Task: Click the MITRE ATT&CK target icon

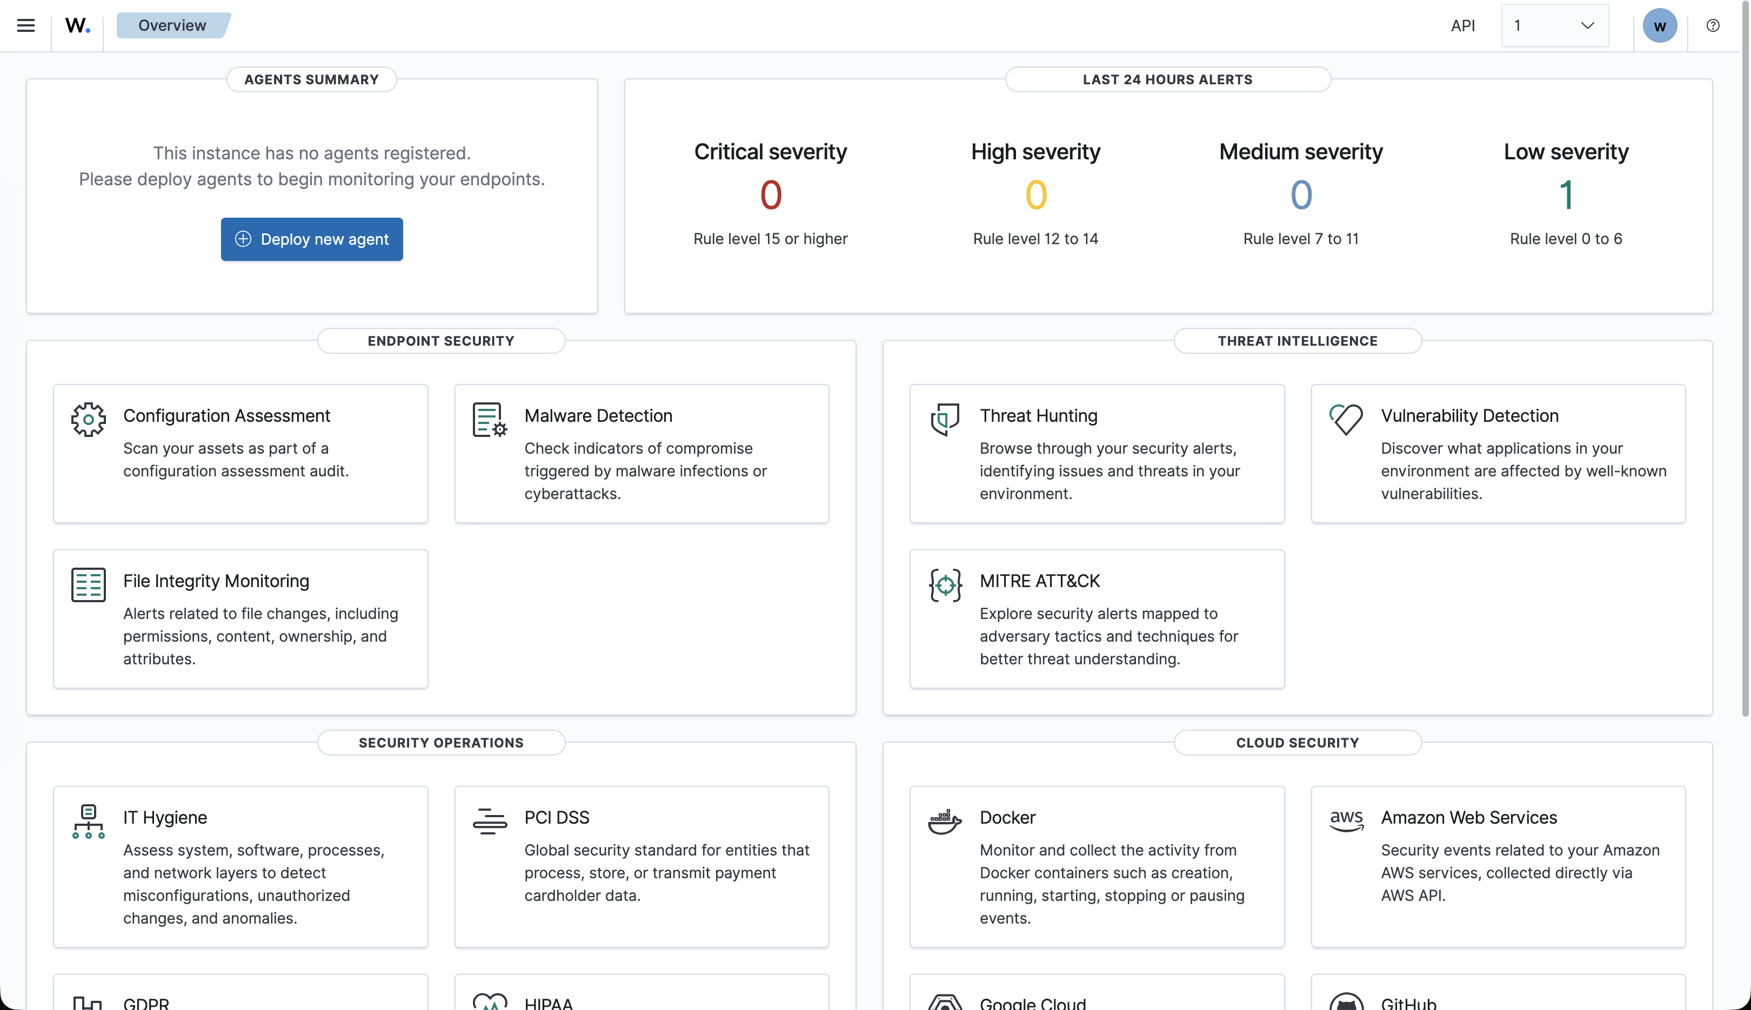Action: pyautogui.click(x=945, y=585)
